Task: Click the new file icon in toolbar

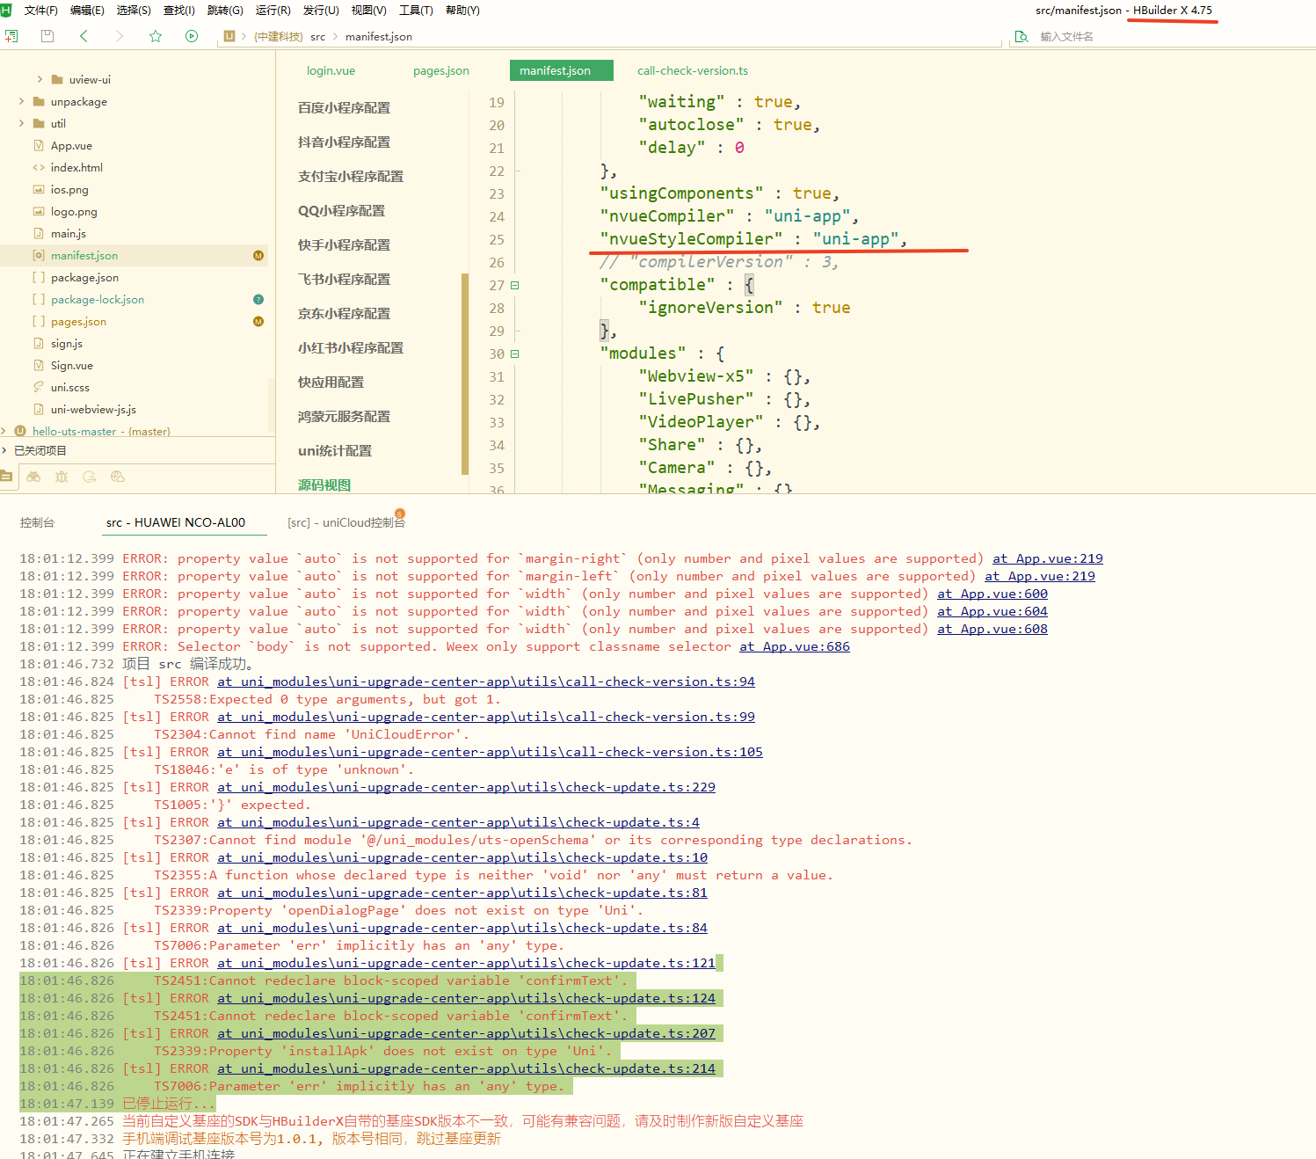Action: pyautogui.click(x=11, y=36)
